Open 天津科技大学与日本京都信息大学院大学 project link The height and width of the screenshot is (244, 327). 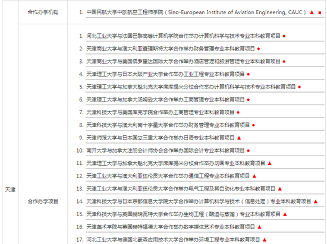click(x=199, y=201)
